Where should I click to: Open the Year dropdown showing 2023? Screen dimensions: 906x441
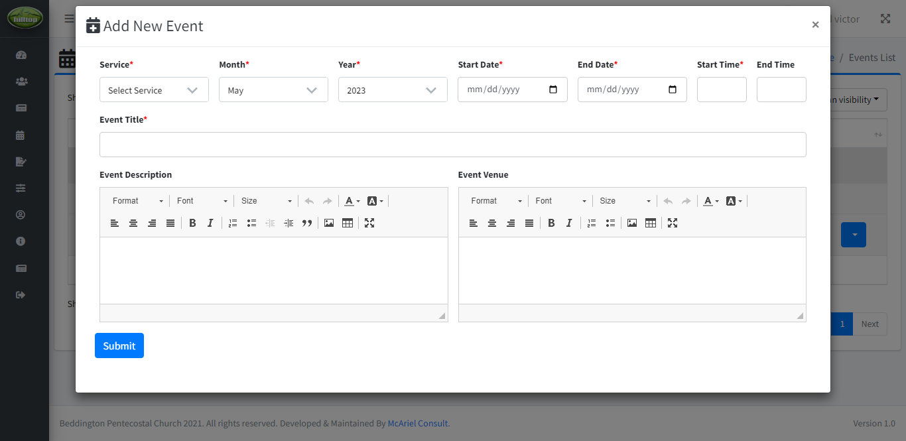pyautogui.click(x=393, y=90)
